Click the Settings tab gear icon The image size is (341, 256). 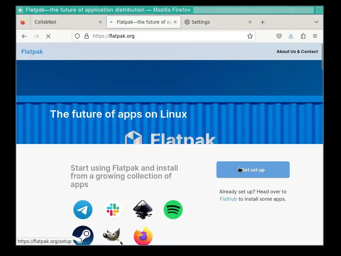[187, 22]
